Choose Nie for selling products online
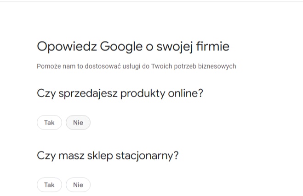 tap(78, 123)
